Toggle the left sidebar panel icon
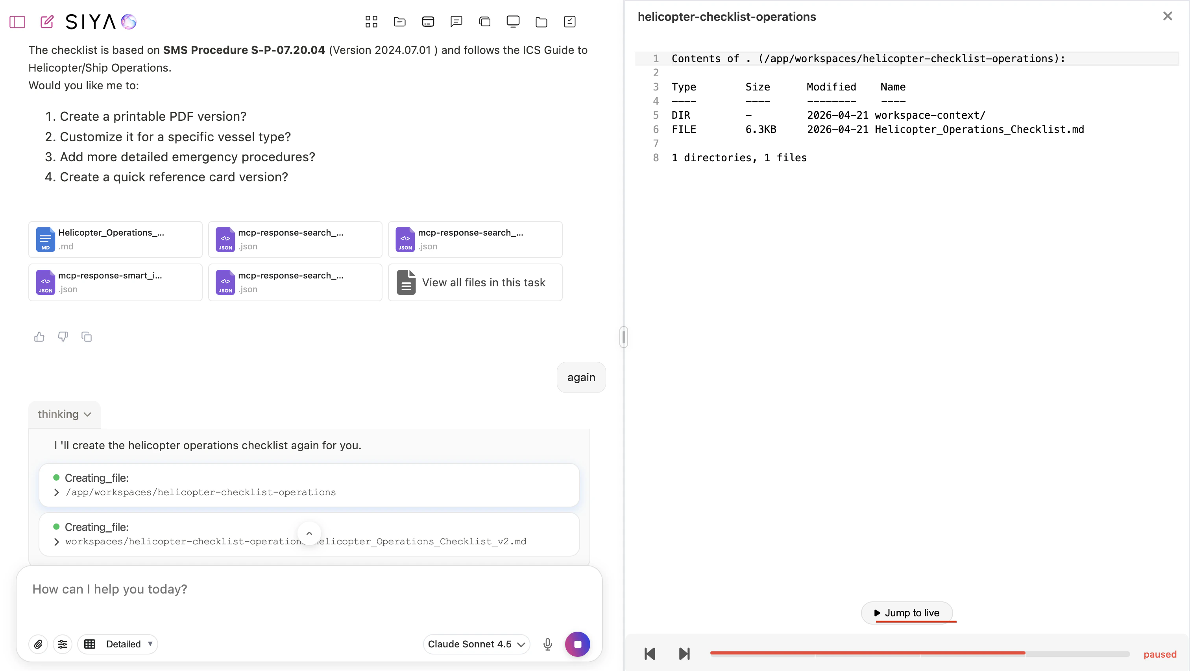1190x671 pixels. pos(17,22)
